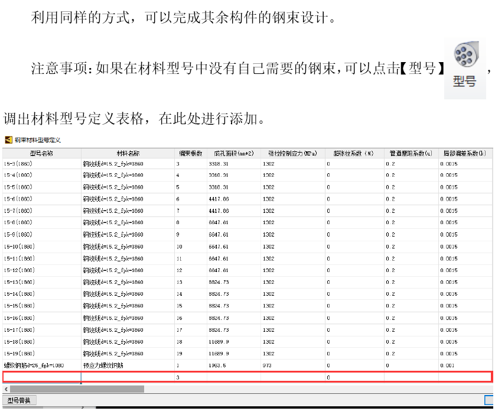Click the 3318.31 area cell in row 15-3(1860)
The image size is (495, 411).
point(233,164)
